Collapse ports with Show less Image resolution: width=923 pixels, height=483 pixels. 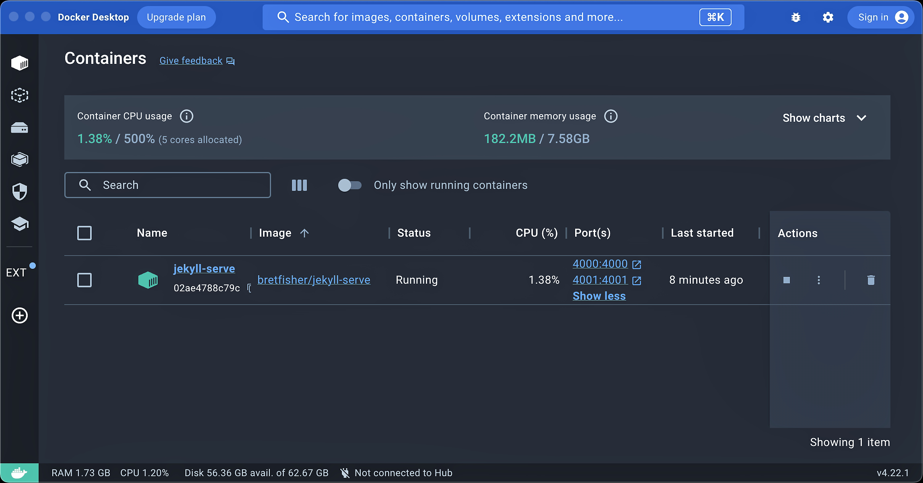click(x=599, y=296)
